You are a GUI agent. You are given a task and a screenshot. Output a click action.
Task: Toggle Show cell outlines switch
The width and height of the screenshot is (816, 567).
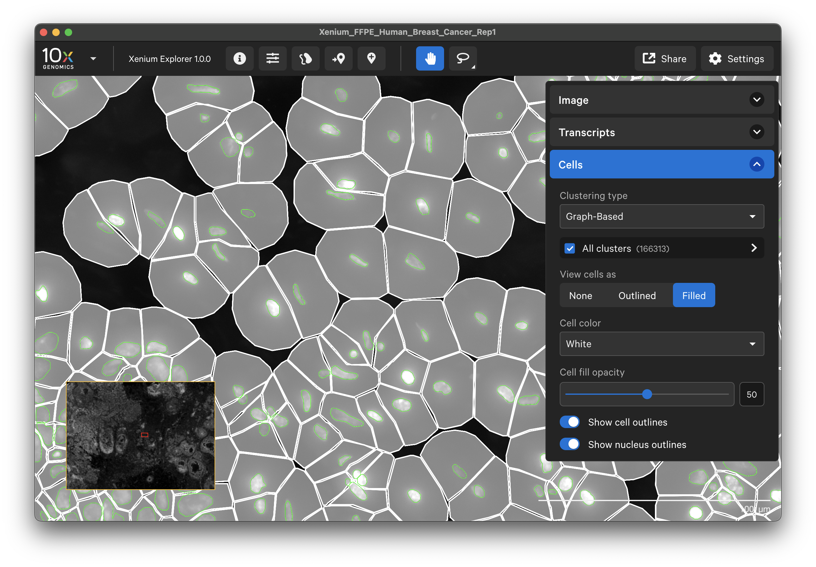pos(570,422)
